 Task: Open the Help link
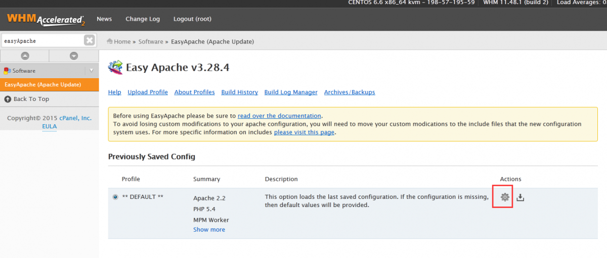(115, 92)
